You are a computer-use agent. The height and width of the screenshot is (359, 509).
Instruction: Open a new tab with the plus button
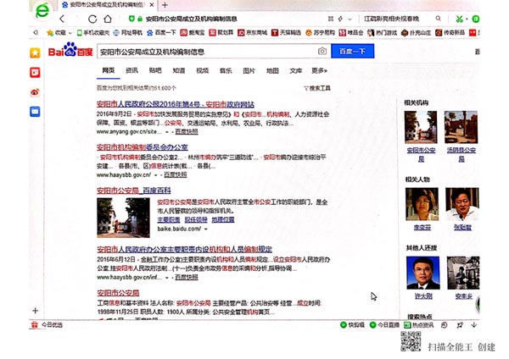(165, 5)
